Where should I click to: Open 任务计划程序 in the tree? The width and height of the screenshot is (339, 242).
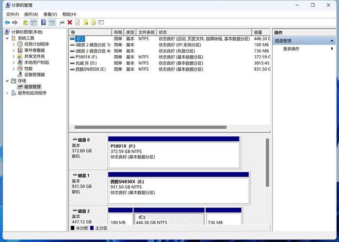coord(36,44)
